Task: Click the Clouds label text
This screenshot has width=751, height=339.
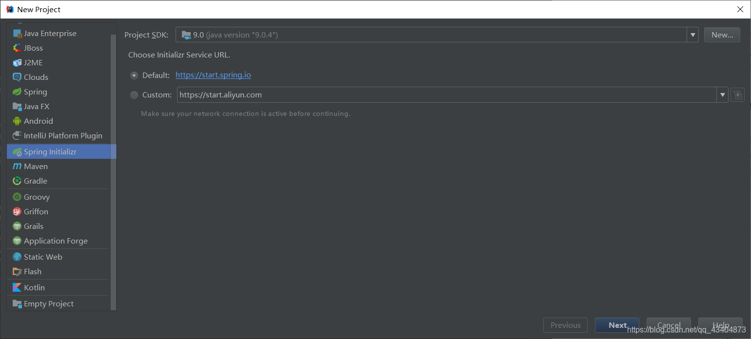Action: (x=36, y=77)
